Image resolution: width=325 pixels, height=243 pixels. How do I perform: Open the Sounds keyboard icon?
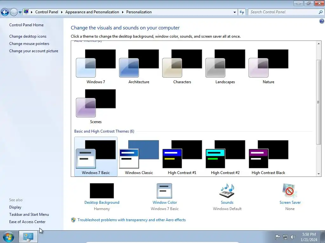click(x=227, y=191)
